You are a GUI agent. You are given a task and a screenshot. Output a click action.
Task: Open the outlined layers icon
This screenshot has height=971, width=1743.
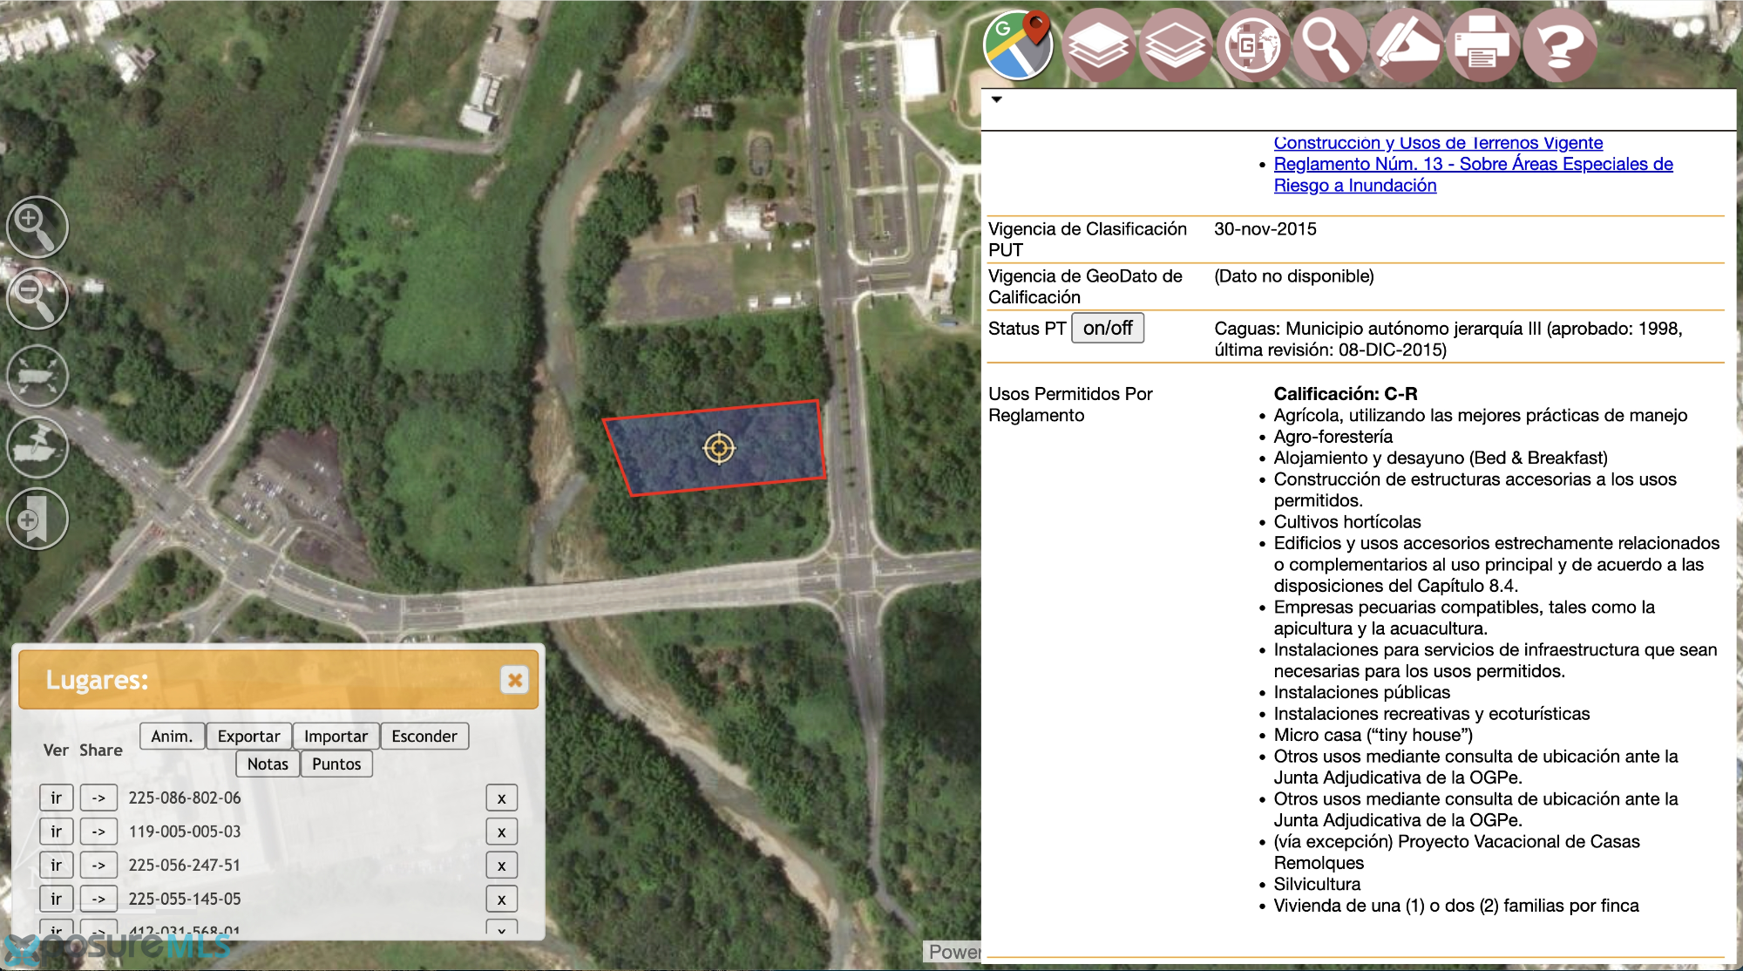(1176, 45)
